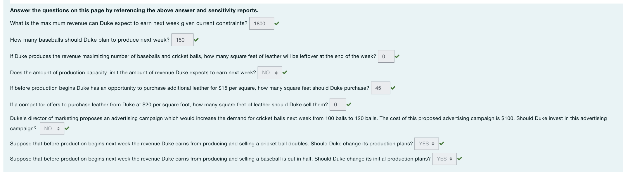Click the checkmark beside the 1800 revenue answer
Screen dimensions: 623x178
(x=278, y=24)
